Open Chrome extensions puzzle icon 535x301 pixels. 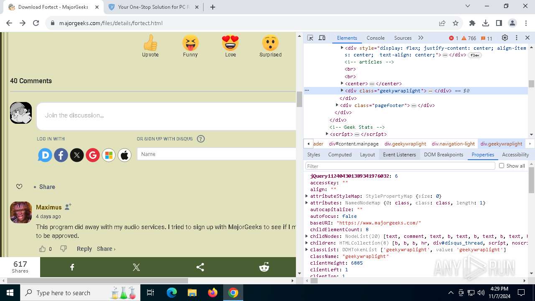472,23
